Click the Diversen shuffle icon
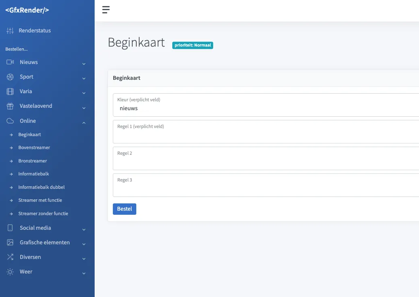419x297 pixels. (x=10, y=257)
